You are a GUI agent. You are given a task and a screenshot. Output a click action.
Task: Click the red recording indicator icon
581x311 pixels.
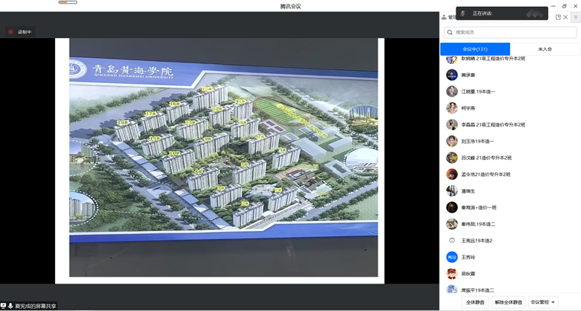[11, 32]
